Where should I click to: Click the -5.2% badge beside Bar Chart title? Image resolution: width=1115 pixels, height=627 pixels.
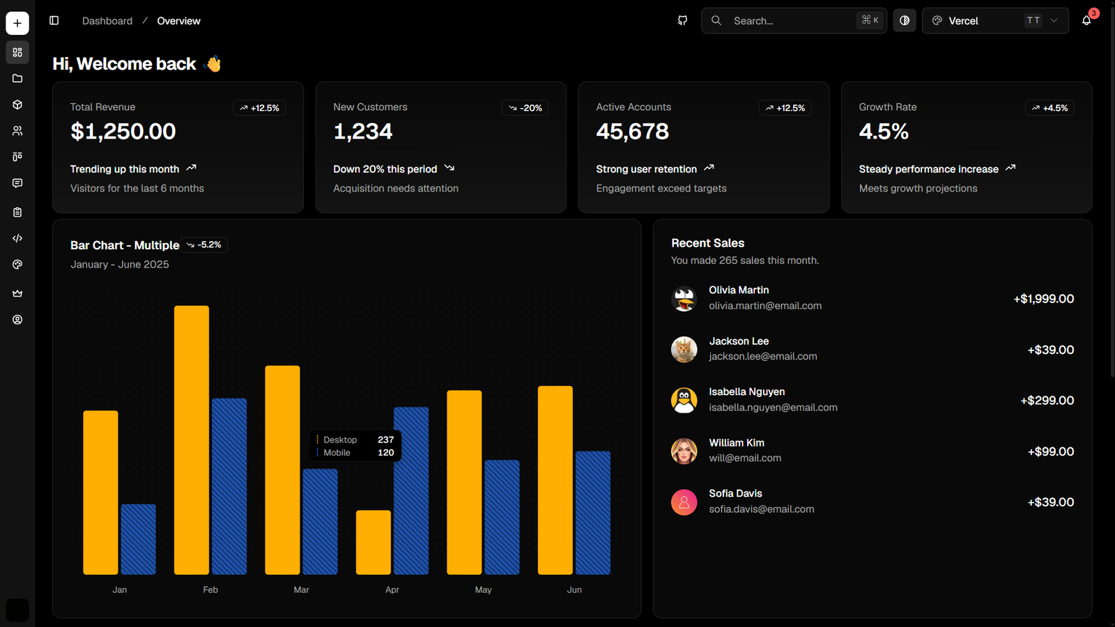pos(204,245)
